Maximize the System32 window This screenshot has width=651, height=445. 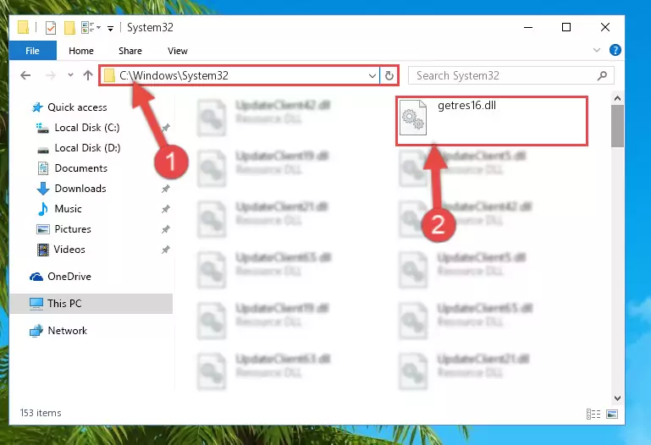565,27
